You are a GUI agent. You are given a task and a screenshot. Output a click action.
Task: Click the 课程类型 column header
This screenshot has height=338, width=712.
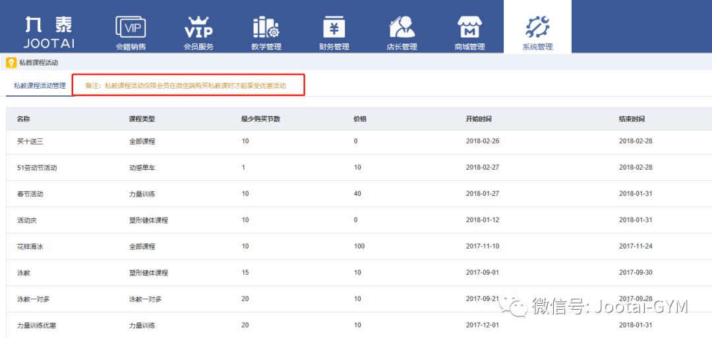[x=142, y=119]
